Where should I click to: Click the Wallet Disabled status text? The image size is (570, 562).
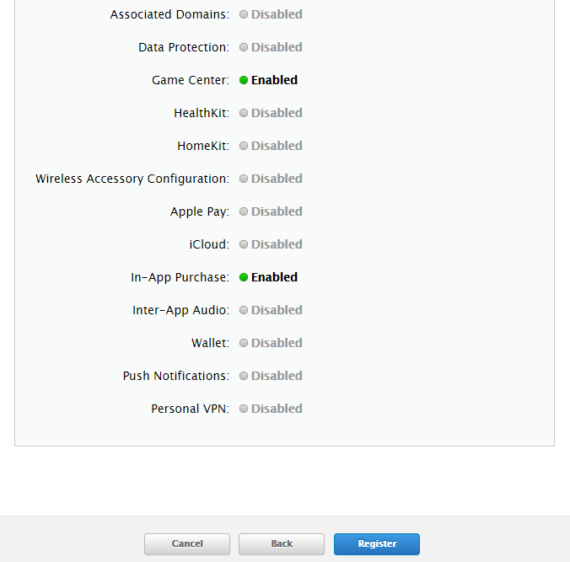[277, 343]
